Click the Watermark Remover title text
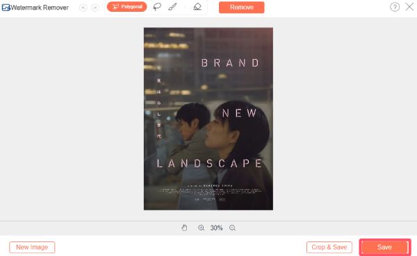 (x=40, y=8)
